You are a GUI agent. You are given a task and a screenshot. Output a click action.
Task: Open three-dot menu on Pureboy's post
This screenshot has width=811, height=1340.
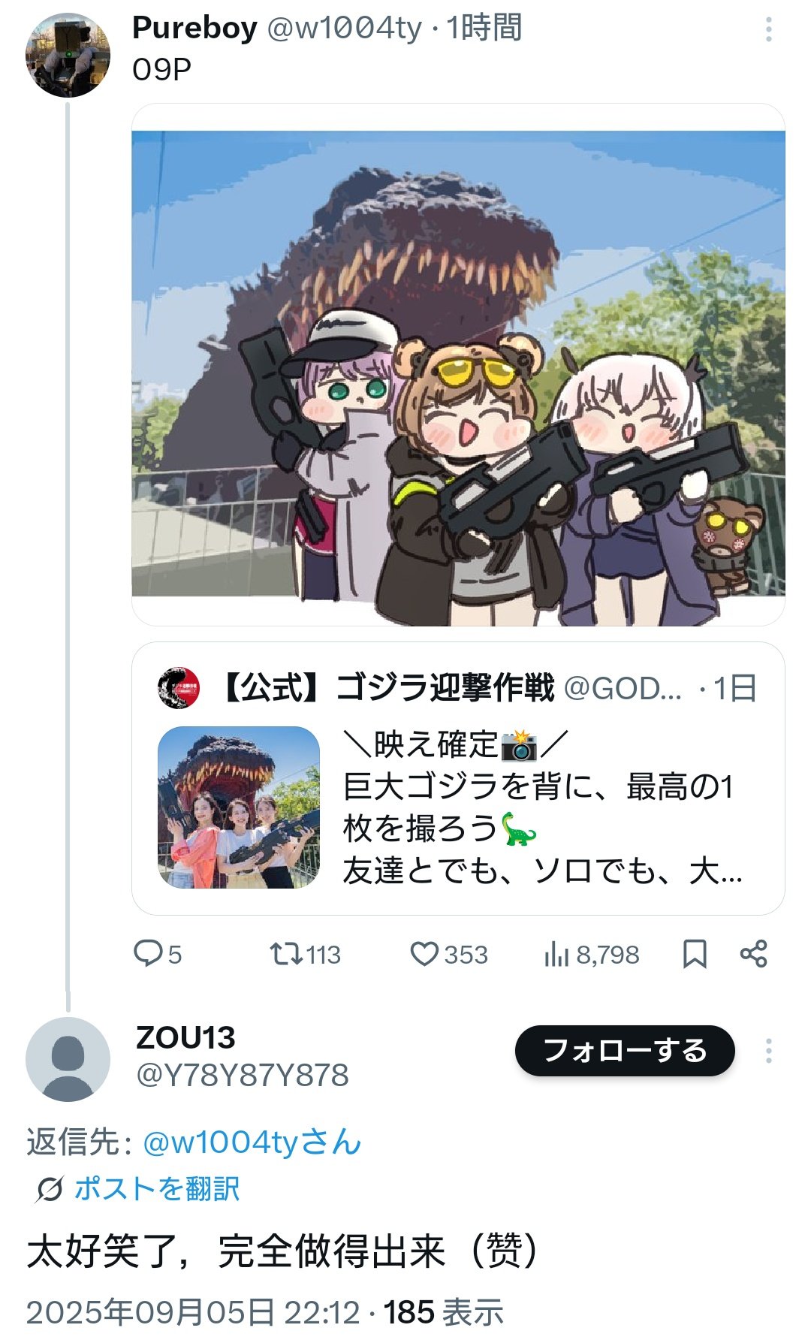click(x=768, y=29)
